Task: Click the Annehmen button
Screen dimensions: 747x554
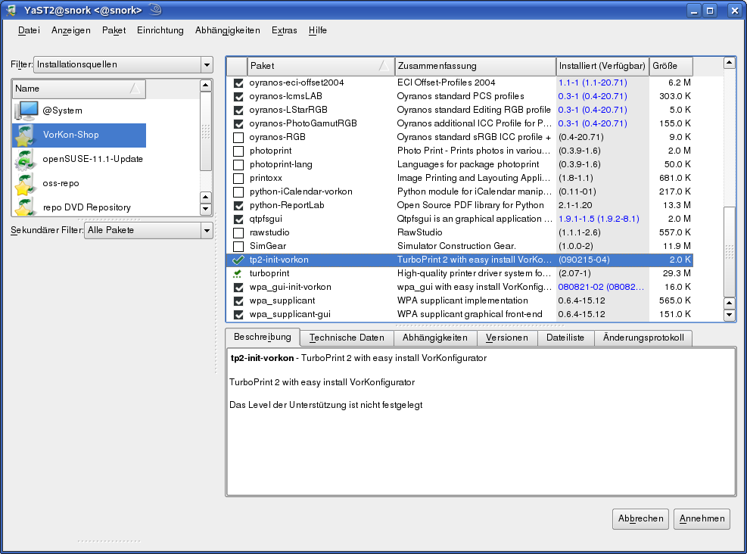Action: (x=702, y=518)
